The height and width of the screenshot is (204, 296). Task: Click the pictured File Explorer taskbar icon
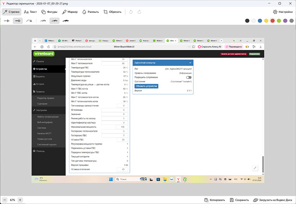[x=165, y=179]
